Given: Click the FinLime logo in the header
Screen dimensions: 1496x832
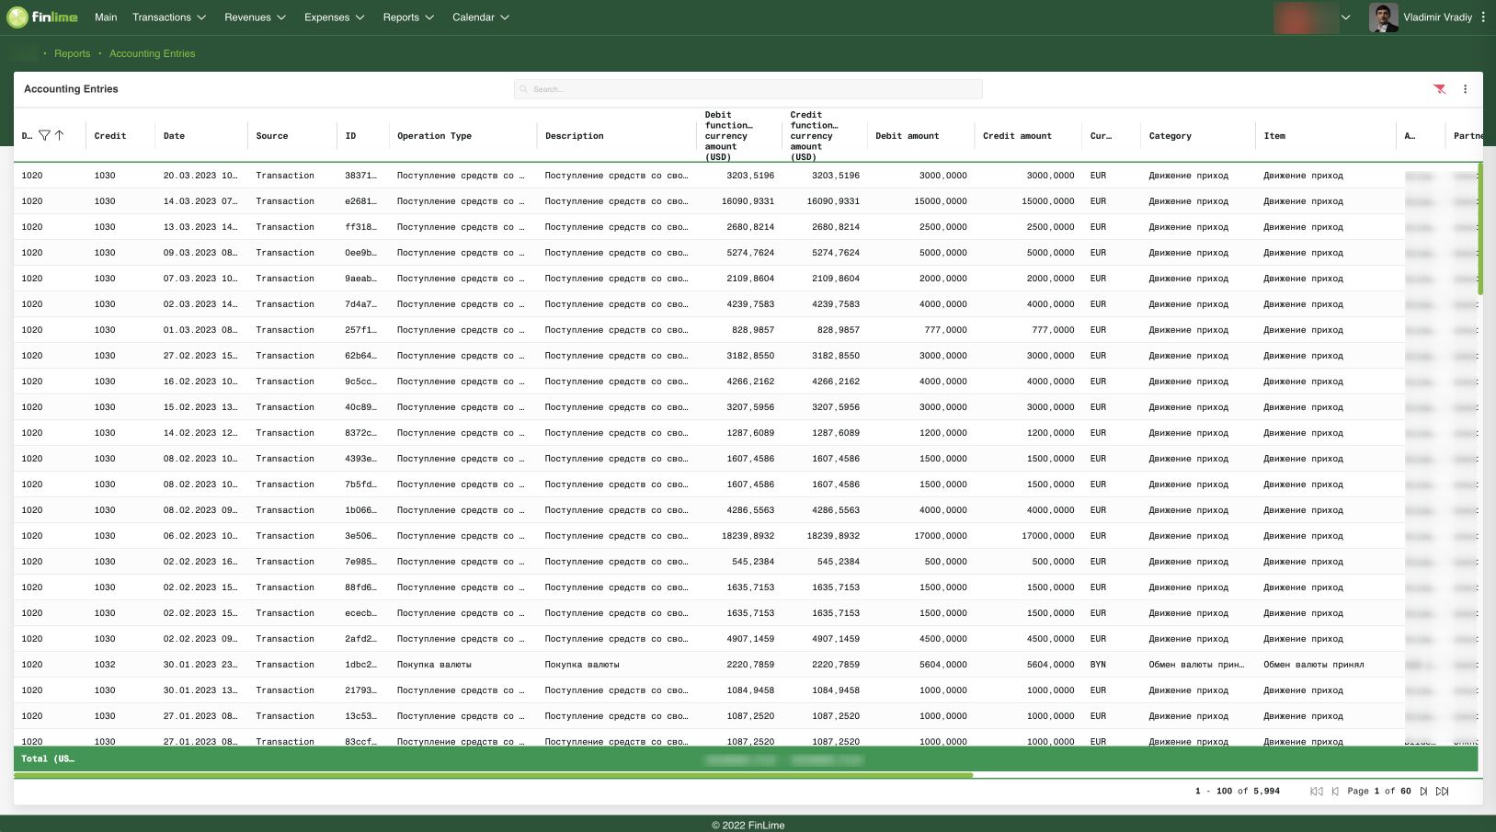Looking at the screenshot, I should 42,17.
